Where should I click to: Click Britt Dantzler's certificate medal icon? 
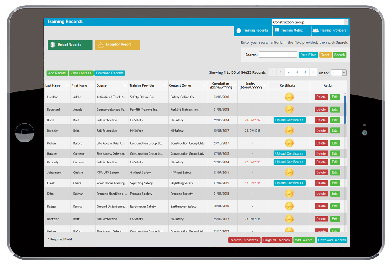[x=289, y=130]
